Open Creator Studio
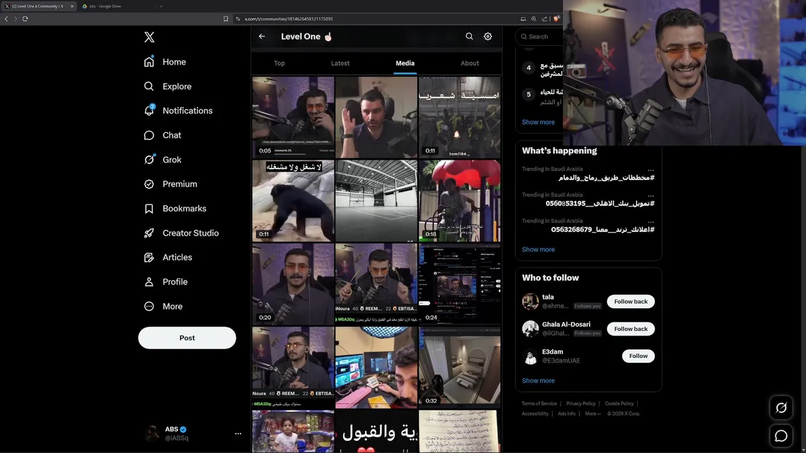The image size is (806, 453). point(181,233)
